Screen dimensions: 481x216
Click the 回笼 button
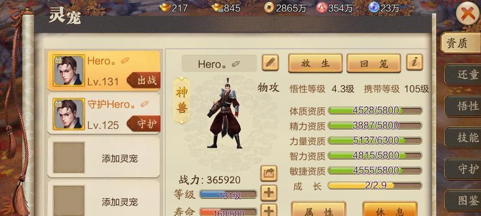(374, 63)
